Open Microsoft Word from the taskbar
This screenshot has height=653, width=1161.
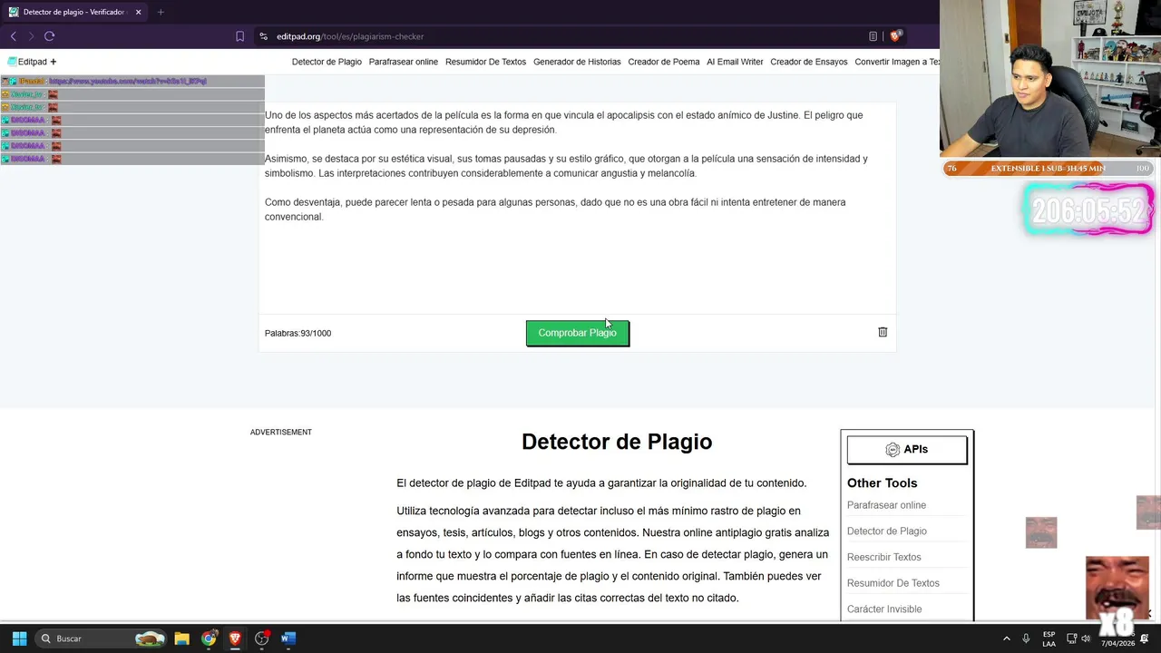click(x=288, y=638)
